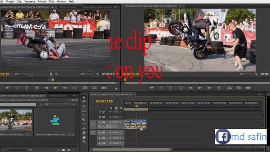Expand the Audio 3 track
270x152 pixels.
[111, 143]
